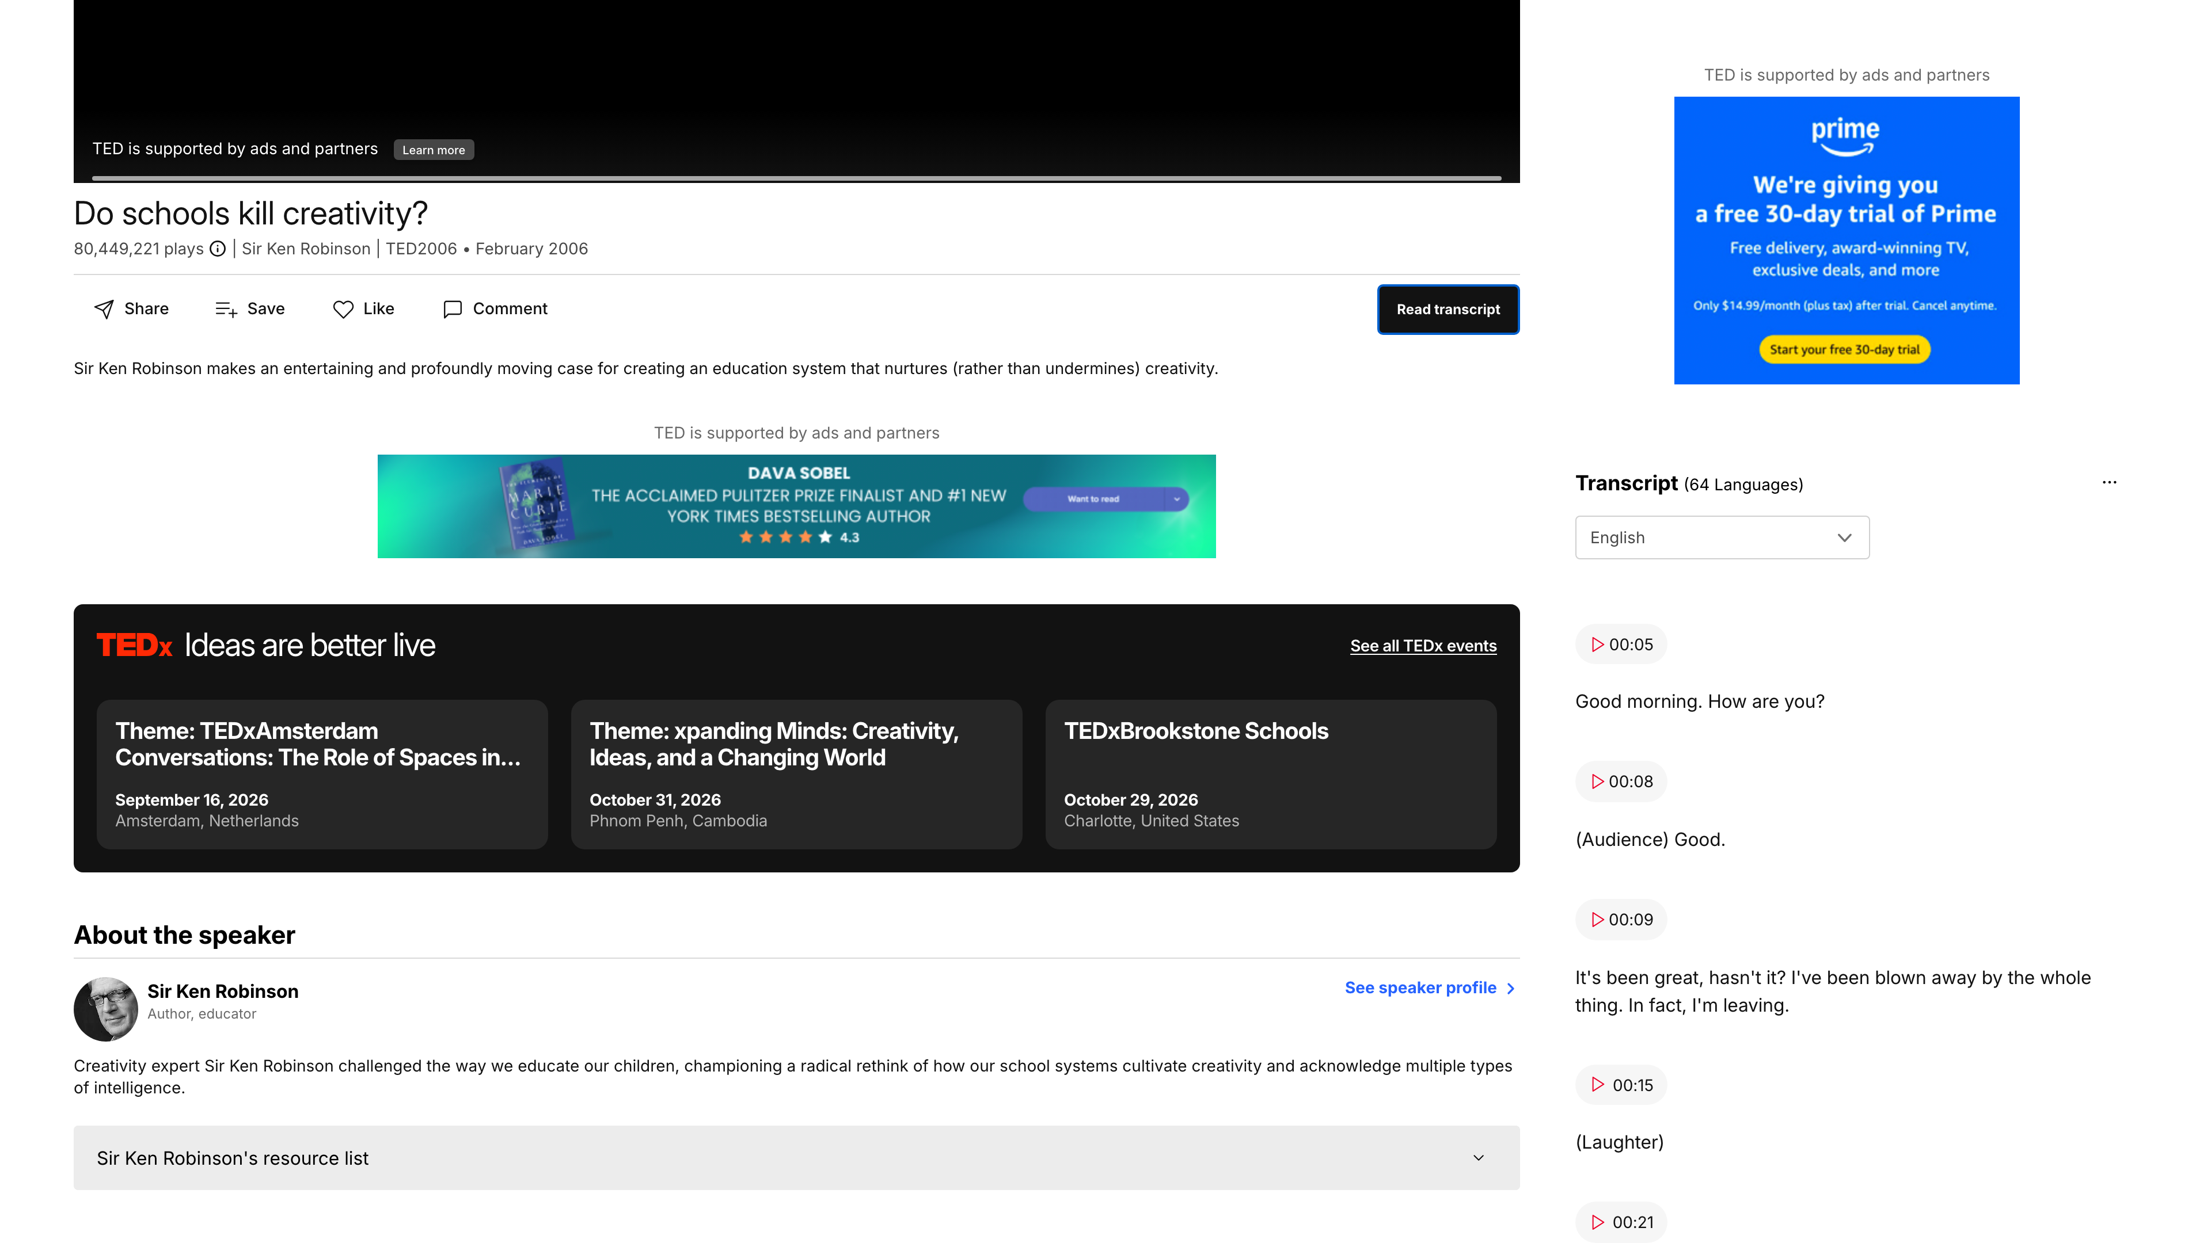Open the TEDxBrookstone Schools event card
The width and height of the screenshot is (2211, 1243).
pyautogui.click(x=1271, y=775)
